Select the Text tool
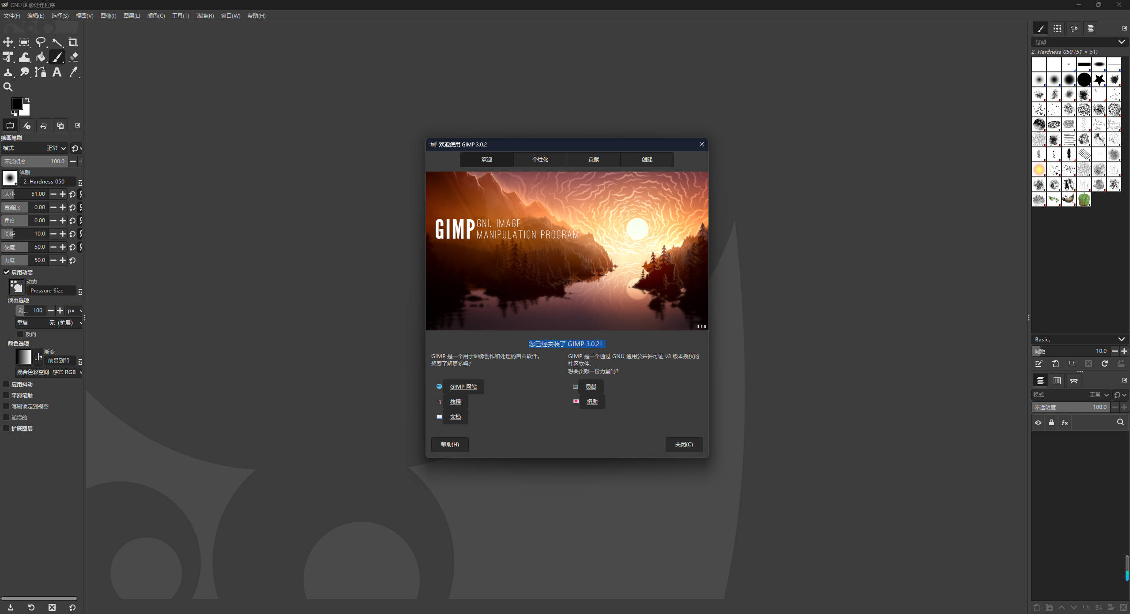1130x614 pixels. coord(57,72)
